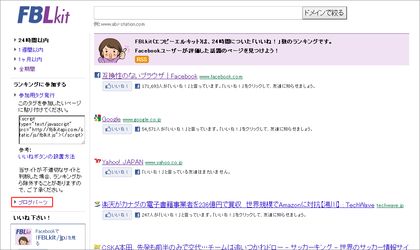Screen dimensions: 420x250
Task: Like the Yahoo! JAPAN entry
Action: pos(117,172)
